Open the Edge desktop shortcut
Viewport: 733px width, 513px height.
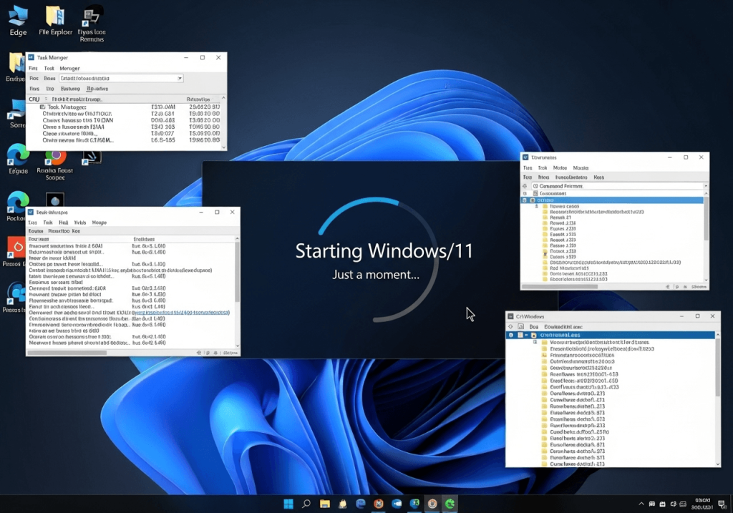18,16
